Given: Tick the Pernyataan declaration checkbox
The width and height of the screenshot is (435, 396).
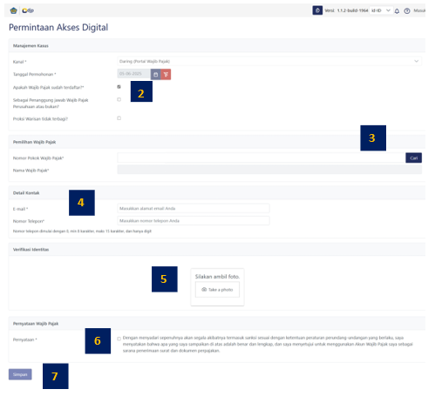Looking at the screenshot, I should pos(119,339).
